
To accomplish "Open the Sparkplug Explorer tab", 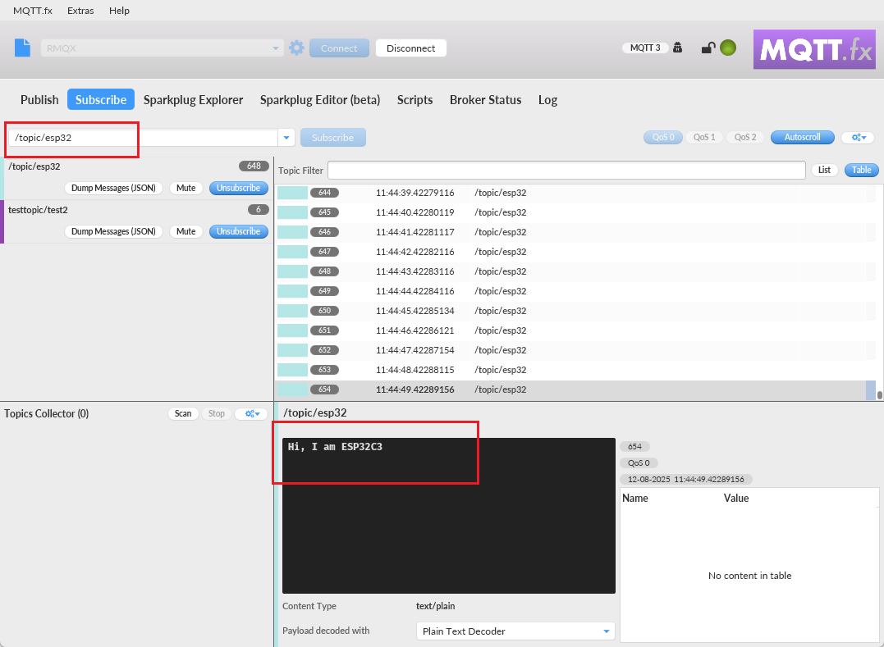I will [x=194, y=100].
